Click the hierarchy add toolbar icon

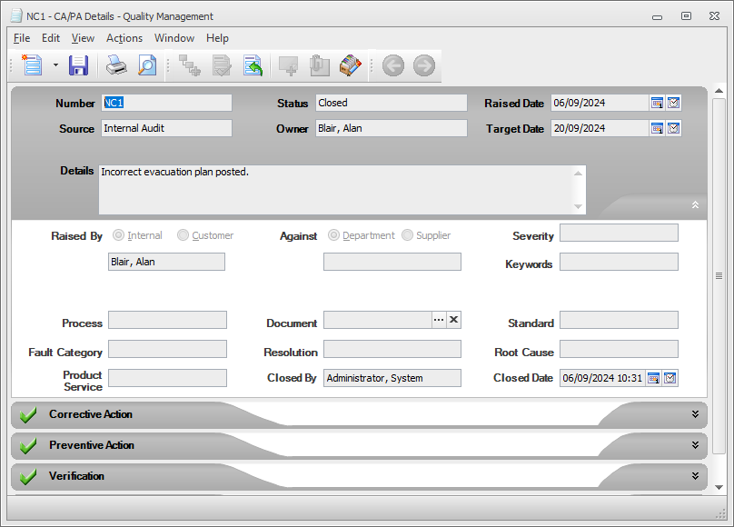(x=190, y=65)
